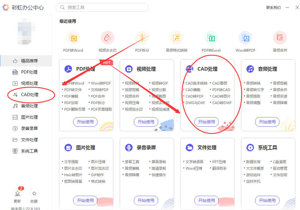Open the 文字提取 tool link

[x=71, y=162]
